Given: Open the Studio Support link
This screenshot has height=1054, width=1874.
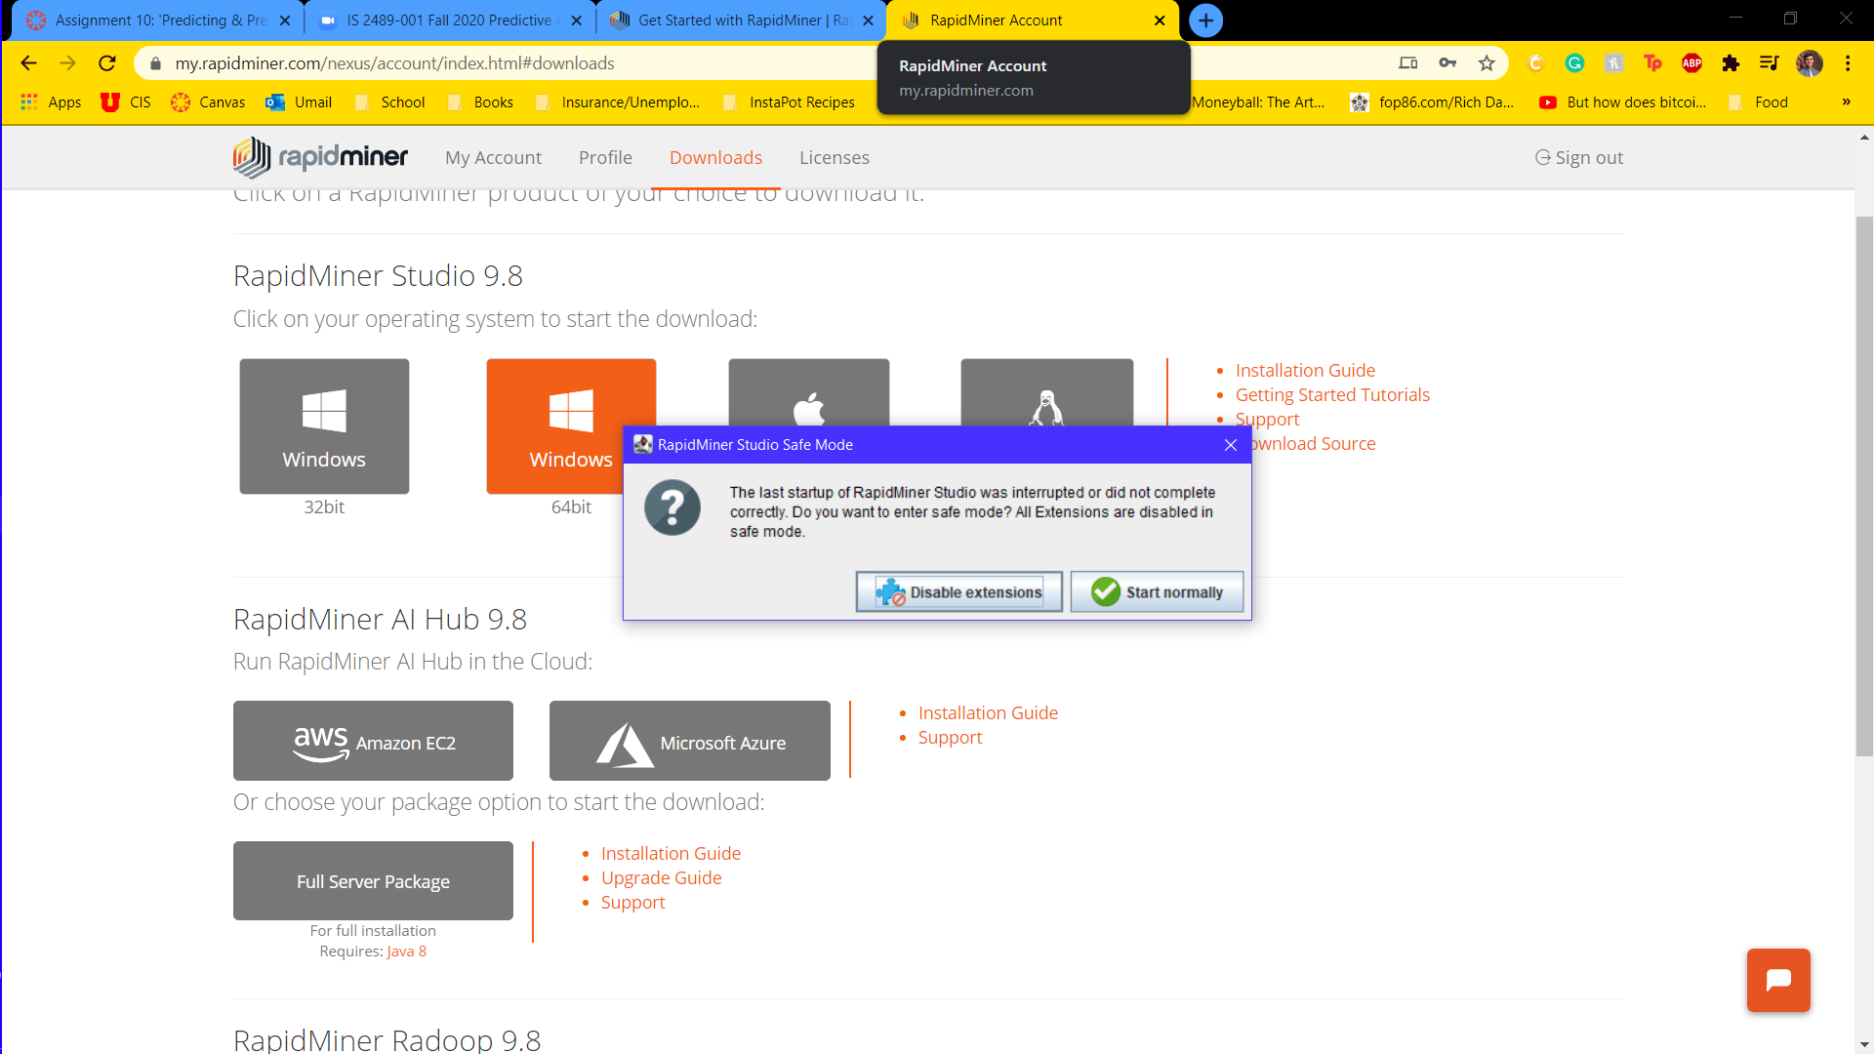Looking at the screenshot, I should point(1267,420).
